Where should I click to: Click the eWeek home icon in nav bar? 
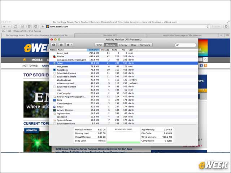tap(25, 59)
